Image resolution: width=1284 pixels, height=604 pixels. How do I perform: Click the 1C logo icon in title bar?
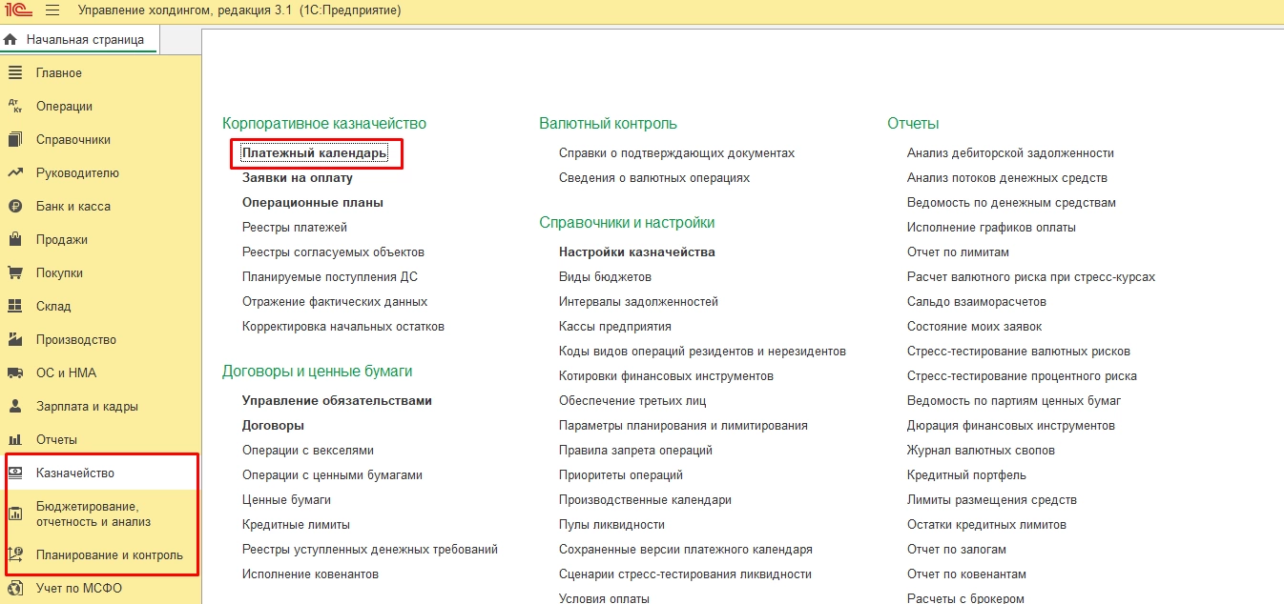18,10
